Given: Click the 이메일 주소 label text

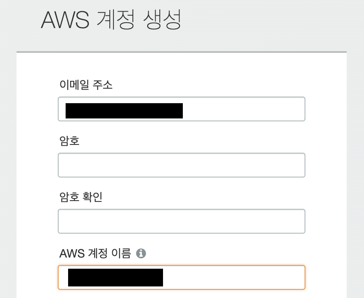Looking at the screenshot, I should 86,85.
